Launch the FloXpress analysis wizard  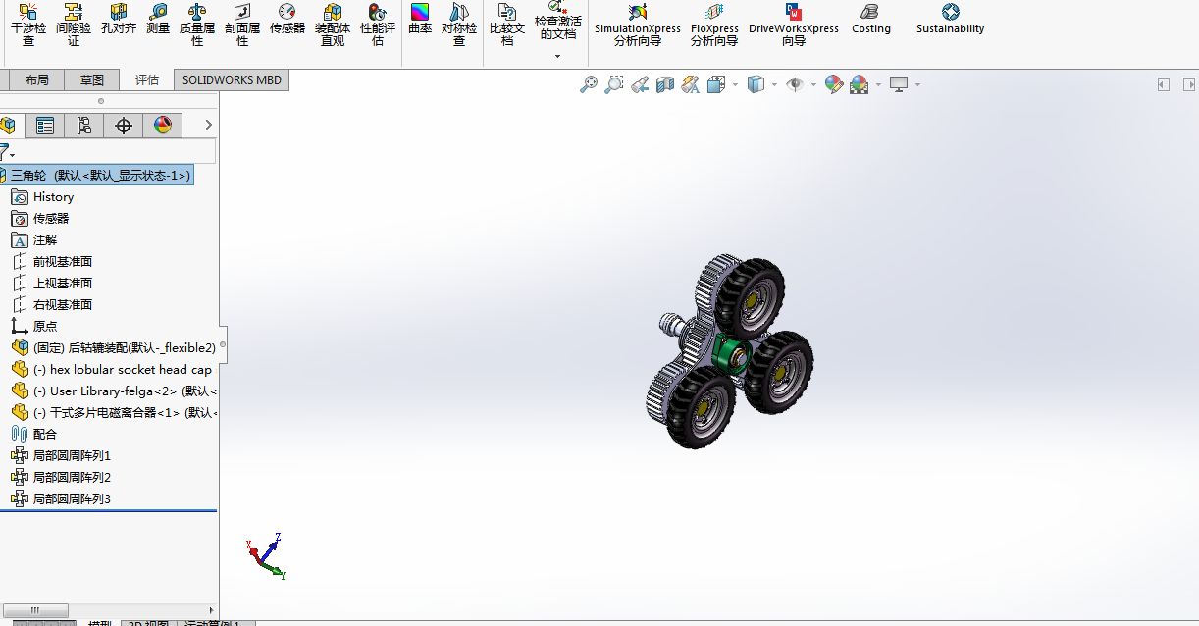coord(714,25)
